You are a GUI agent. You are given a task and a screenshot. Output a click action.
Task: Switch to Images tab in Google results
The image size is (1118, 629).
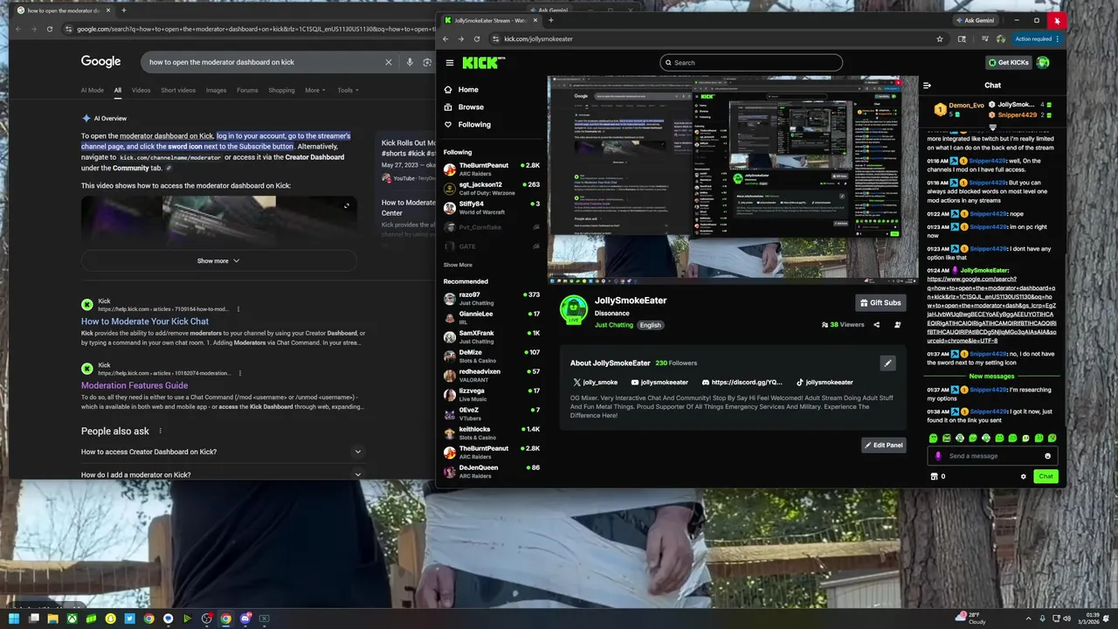(216, 90)
